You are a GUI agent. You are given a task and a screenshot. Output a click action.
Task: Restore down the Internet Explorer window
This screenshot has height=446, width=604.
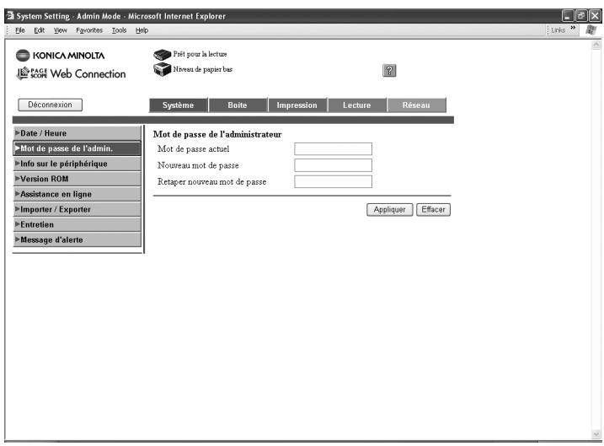coord(581,16)
